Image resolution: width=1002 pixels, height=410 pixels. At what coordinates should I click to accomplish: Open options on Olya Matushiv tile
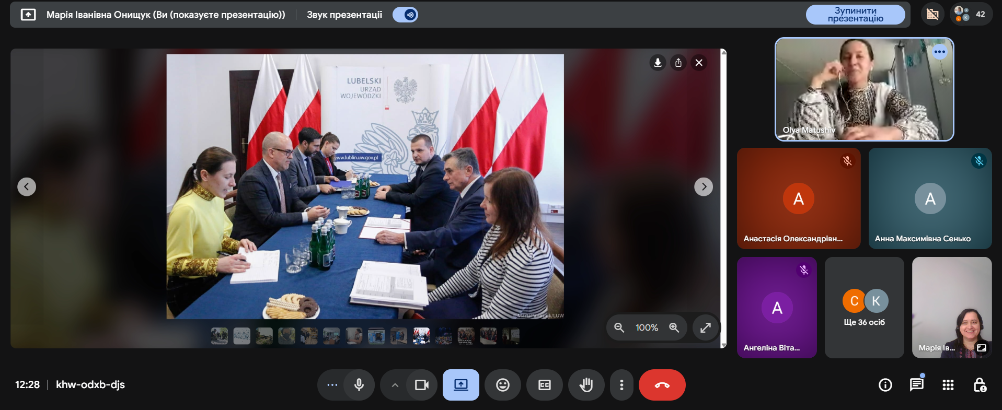(939, 52)
